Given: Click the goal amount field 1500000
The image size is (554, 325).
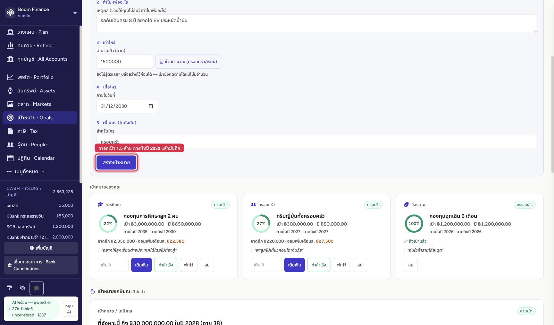Looking at the screenshot, I should click(125, 62).
